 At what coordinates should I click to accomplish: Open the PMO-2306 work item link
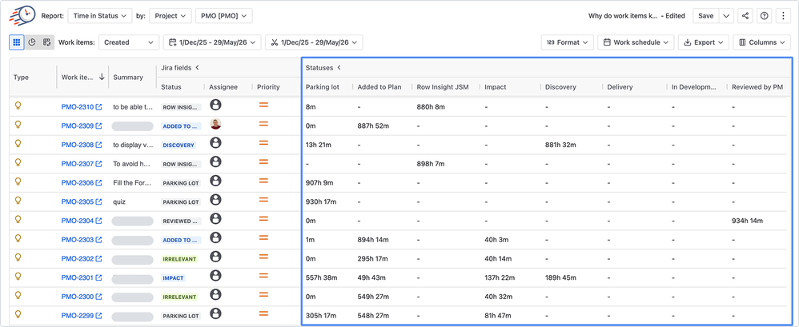point(82,183)
